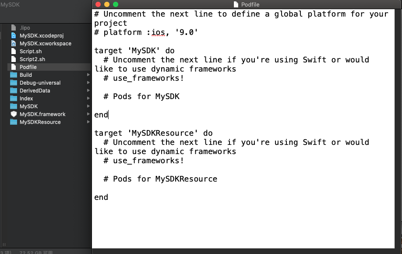Expand the Build folder chevron
402x254 pixels.
pos(88,75)
